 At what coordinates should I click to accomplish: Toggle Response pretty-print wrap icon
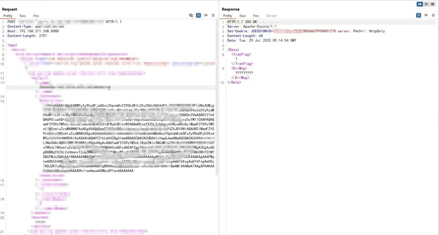point(418,15)
